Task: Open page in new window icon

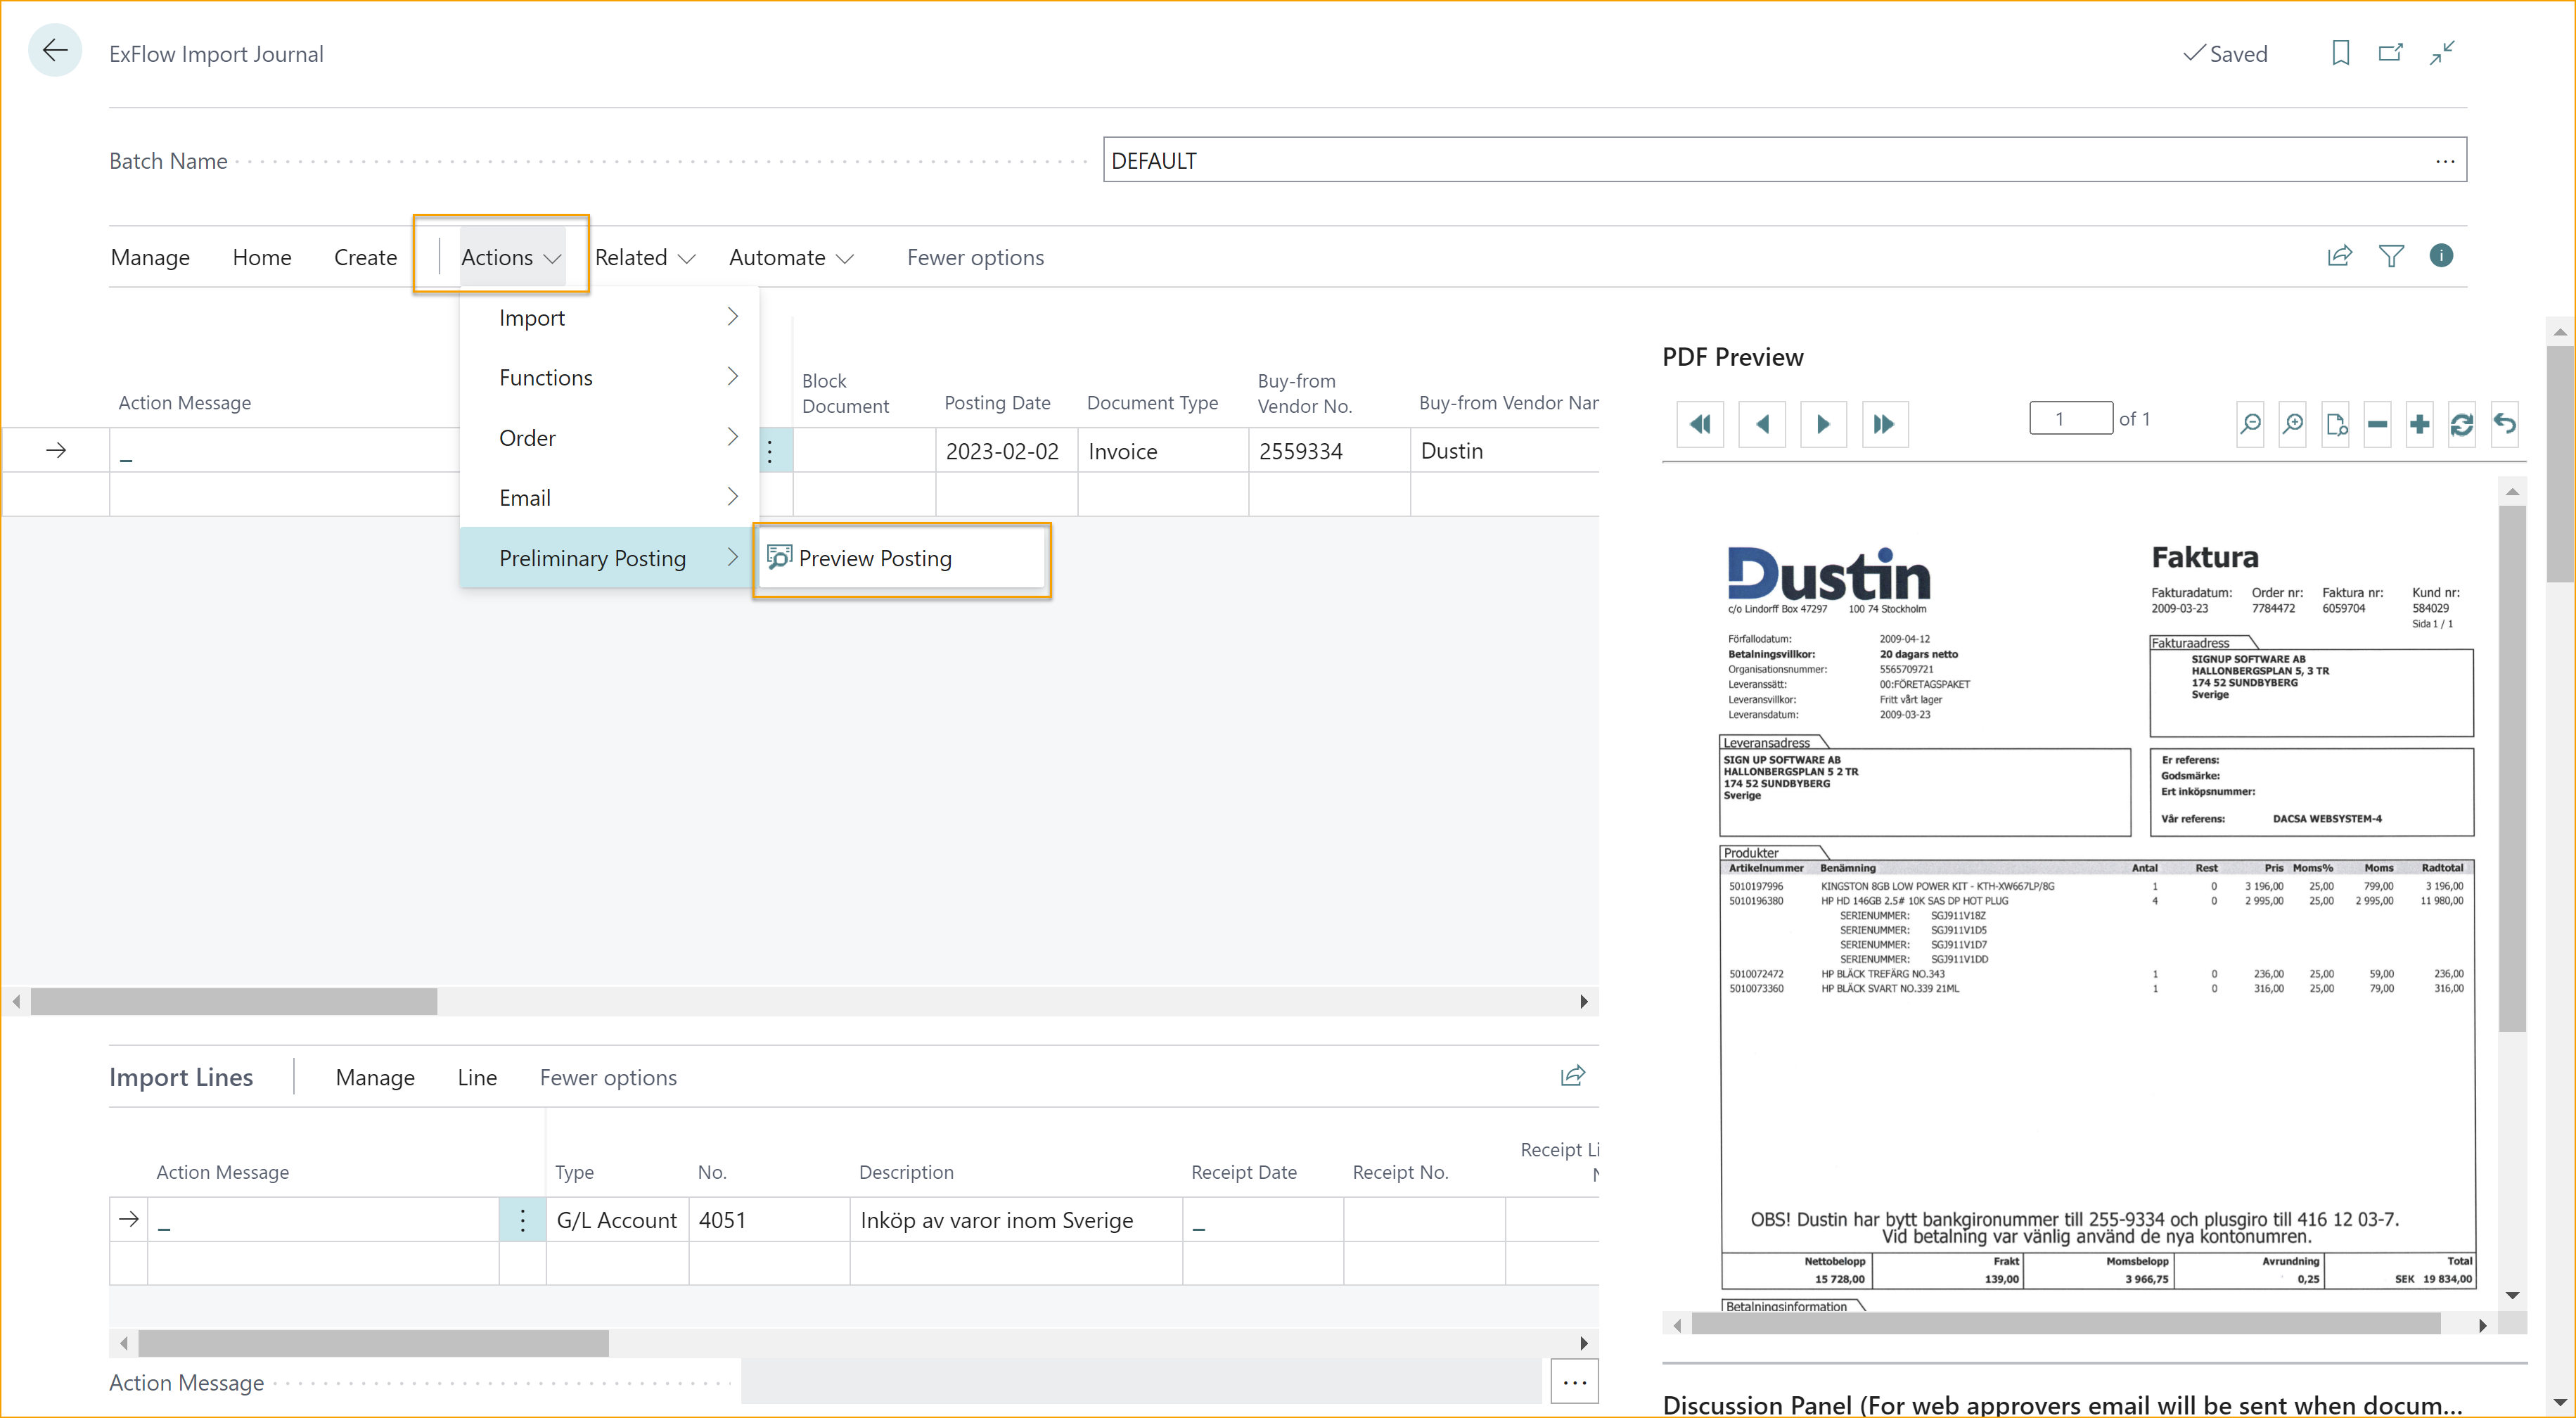Action: tap(2390, 53)
